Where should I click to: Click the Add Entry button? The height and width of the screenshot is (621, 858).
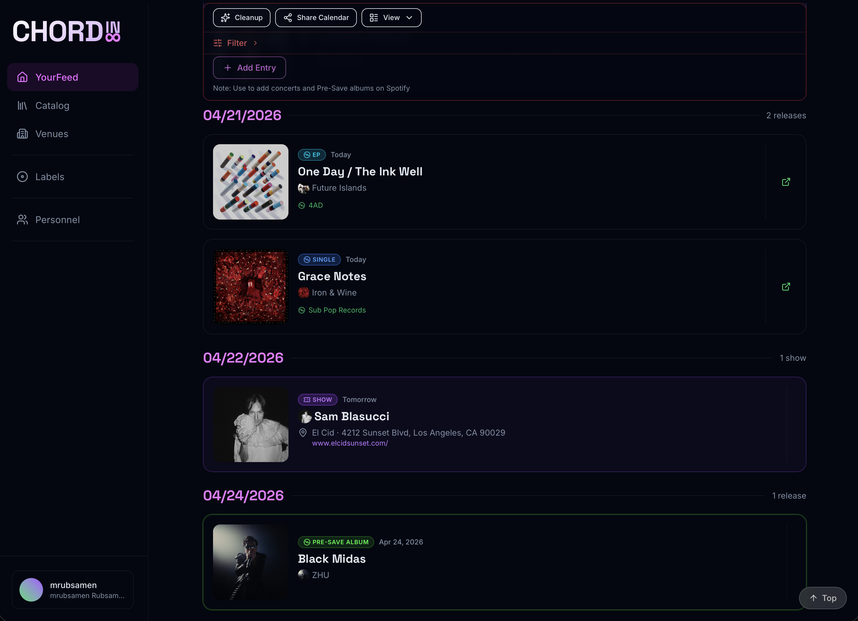point(250,68)
